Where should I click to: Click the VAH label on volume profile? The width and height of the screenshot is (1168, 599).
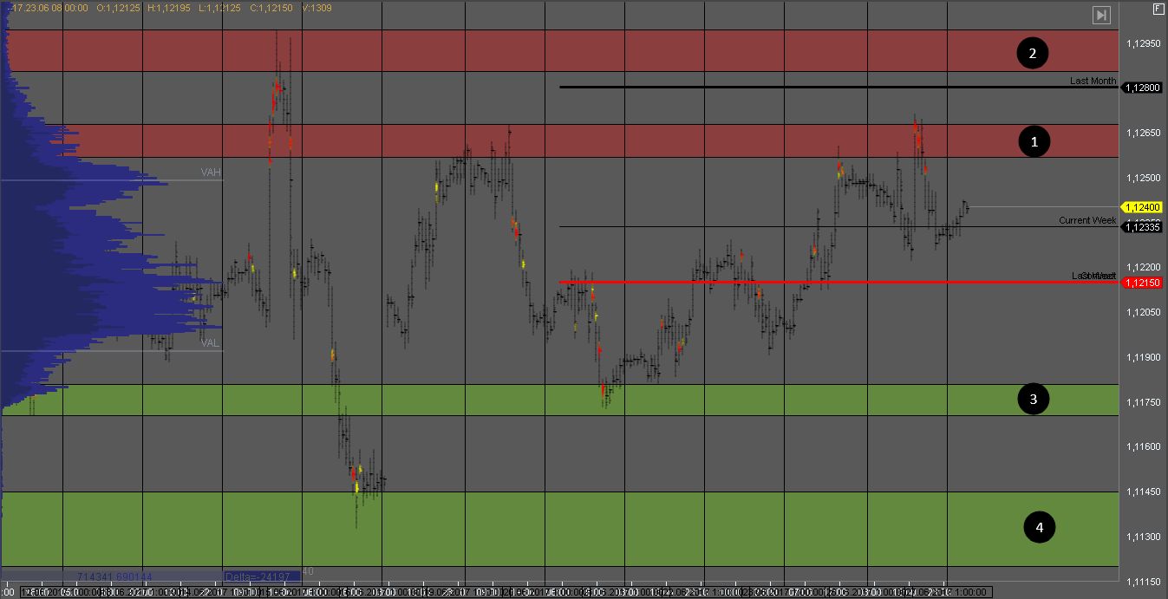pyautogui.click(x=211, y=173)
